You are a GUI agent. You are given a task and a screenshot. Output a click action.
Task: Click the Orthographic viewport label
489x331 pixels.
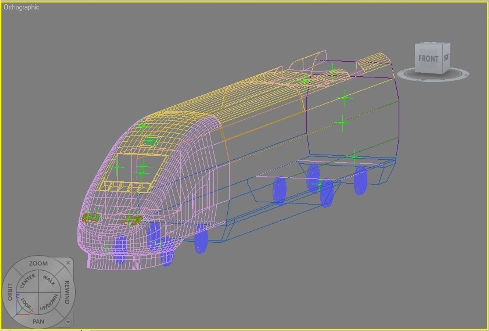coord(21,7)
